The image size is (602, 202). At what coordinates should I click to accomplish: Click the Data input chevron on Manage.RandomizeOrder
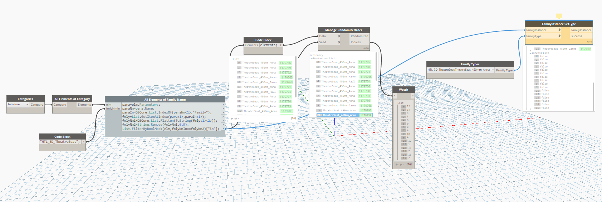pyautogui.click(x=339, y=36)
